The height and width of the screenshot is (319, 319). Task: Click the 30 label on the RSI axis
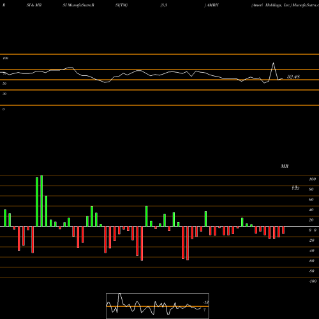pos(4,94)
